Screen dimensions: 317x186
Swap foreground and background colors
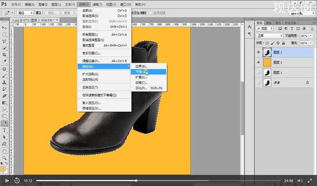point(6,163)
